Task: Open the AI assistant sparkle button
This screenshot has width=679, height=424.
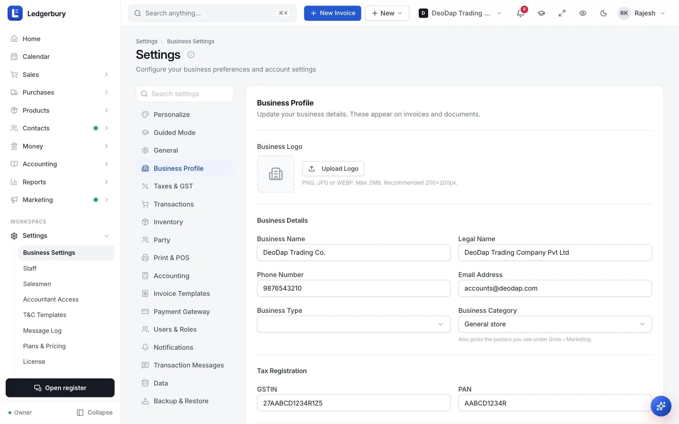Action: (x=661, y=406)
